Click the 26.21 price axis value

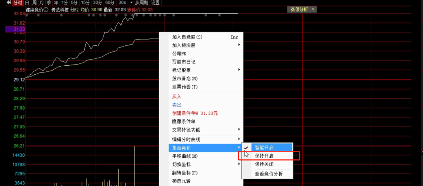[x=19, y=146]
